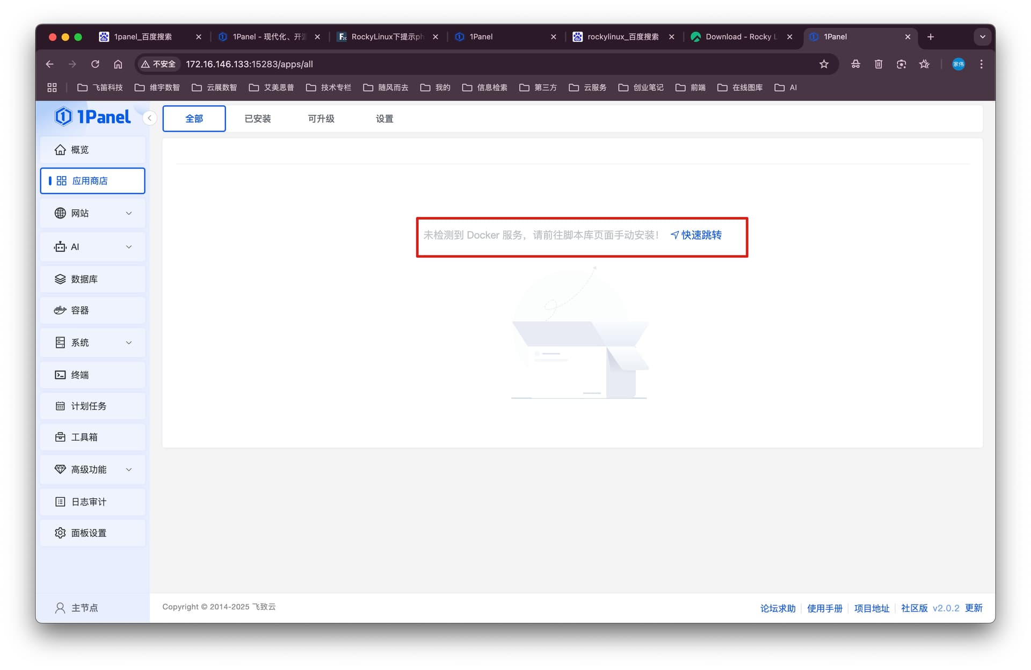The height and width of the screenshot is (670, 1031).
Task: Open the browser apps grid icon
Action: (x=52, y=88)
